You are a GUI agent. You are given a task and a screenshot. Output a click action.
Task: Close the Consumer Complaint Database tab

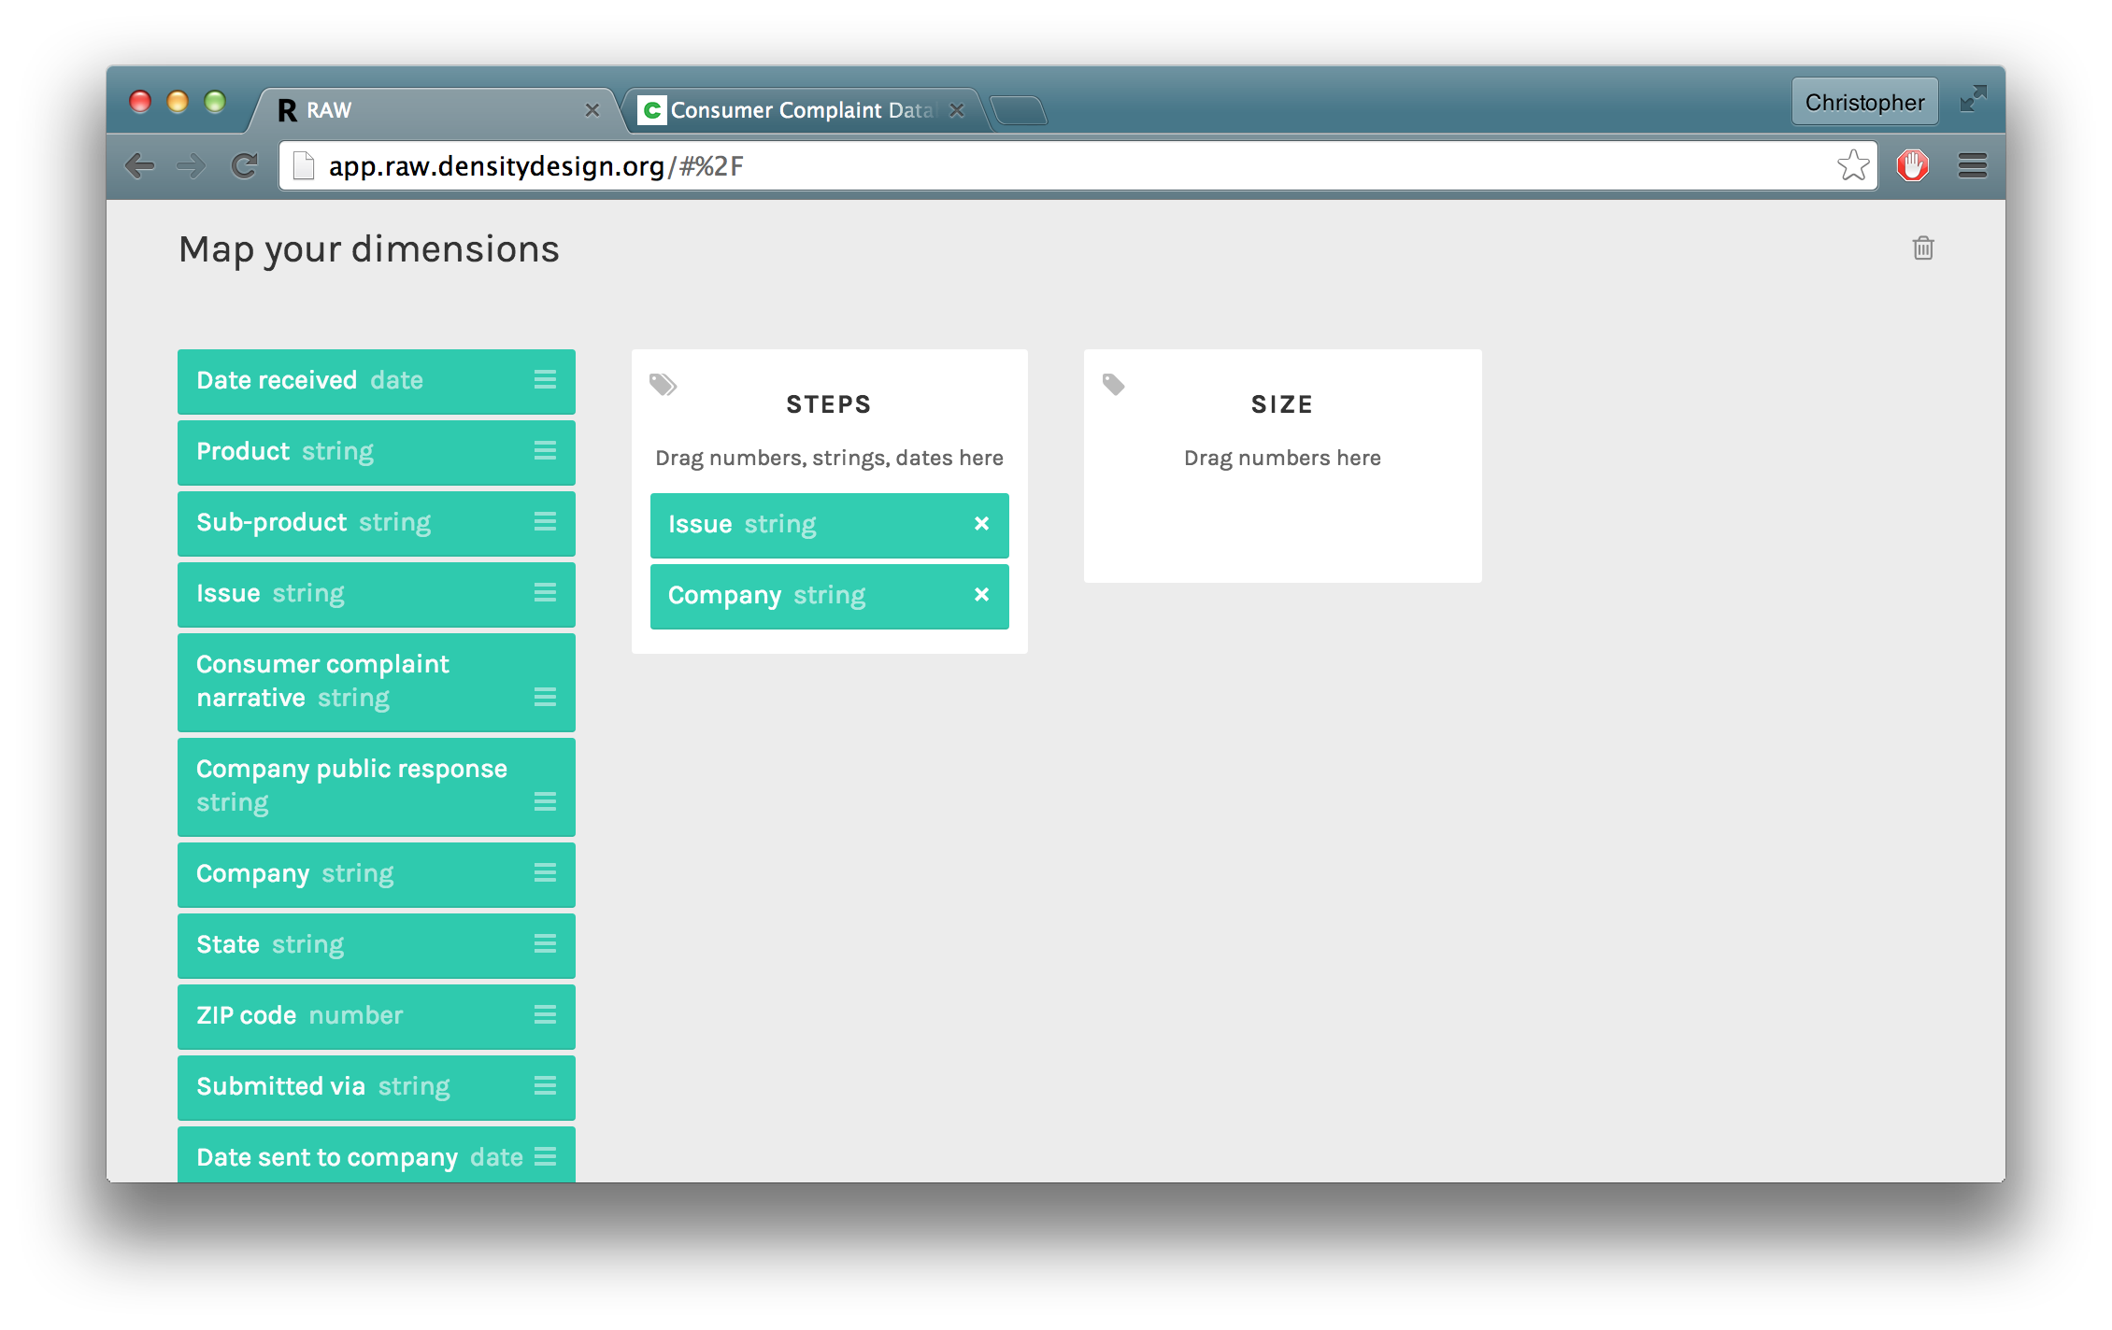point(956,110)
